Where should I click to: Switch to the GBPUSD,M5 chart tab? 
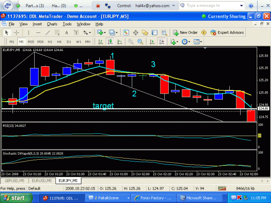14,181
